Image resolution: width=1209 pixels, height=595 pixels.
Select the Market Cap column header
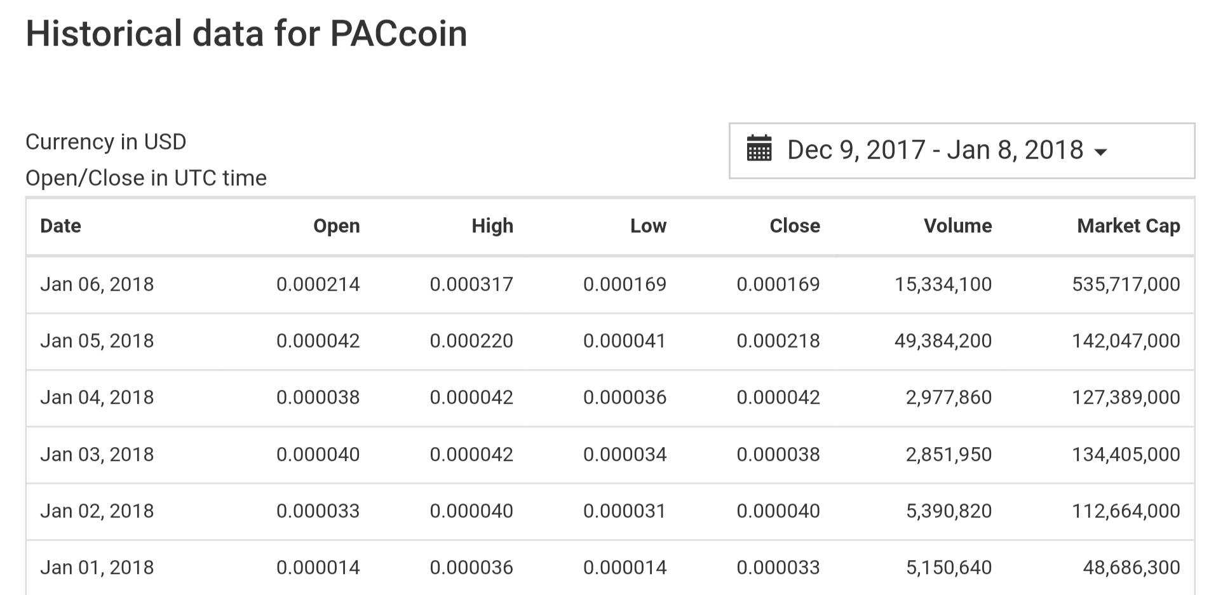tap(1128, 226)
